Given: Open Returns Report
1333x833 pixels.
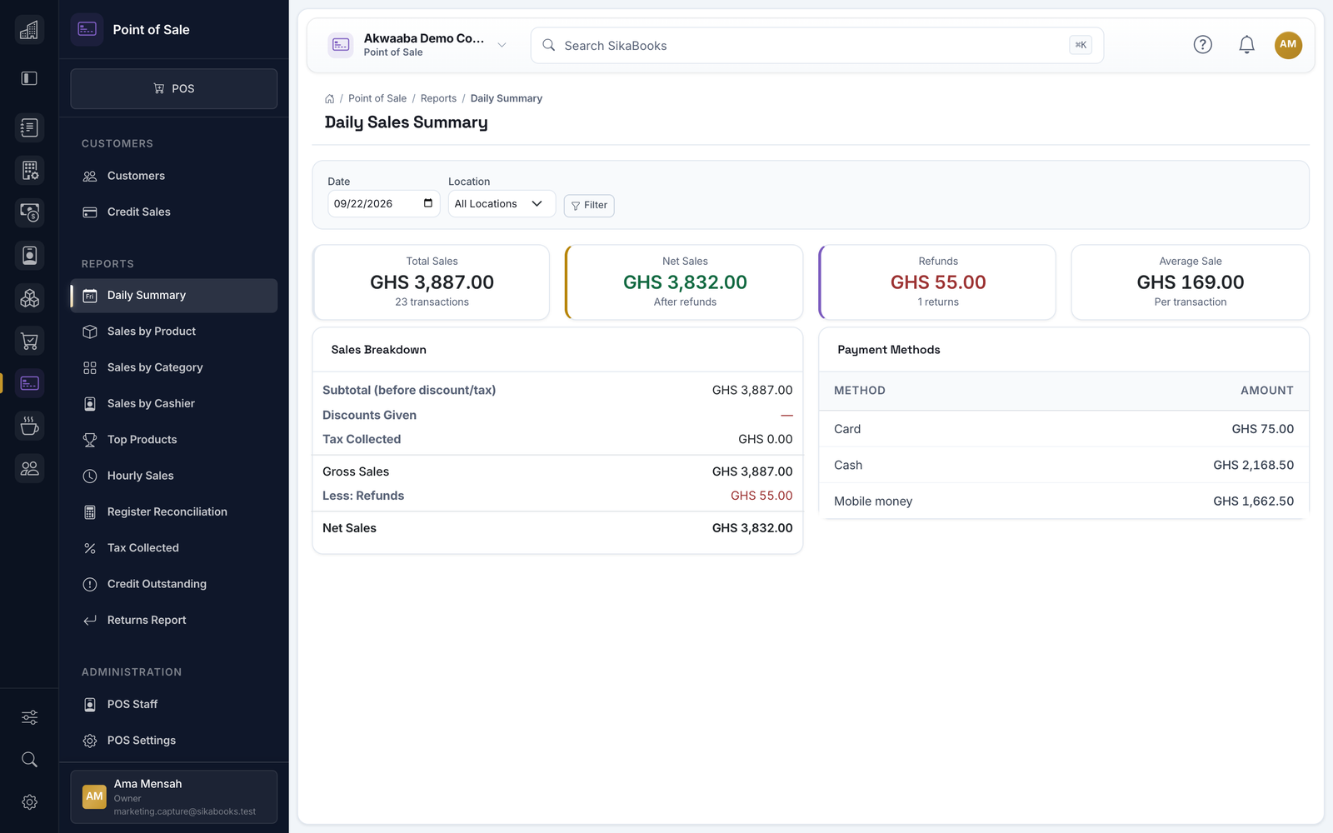Looking at the screenshot, I should [174, 621].
